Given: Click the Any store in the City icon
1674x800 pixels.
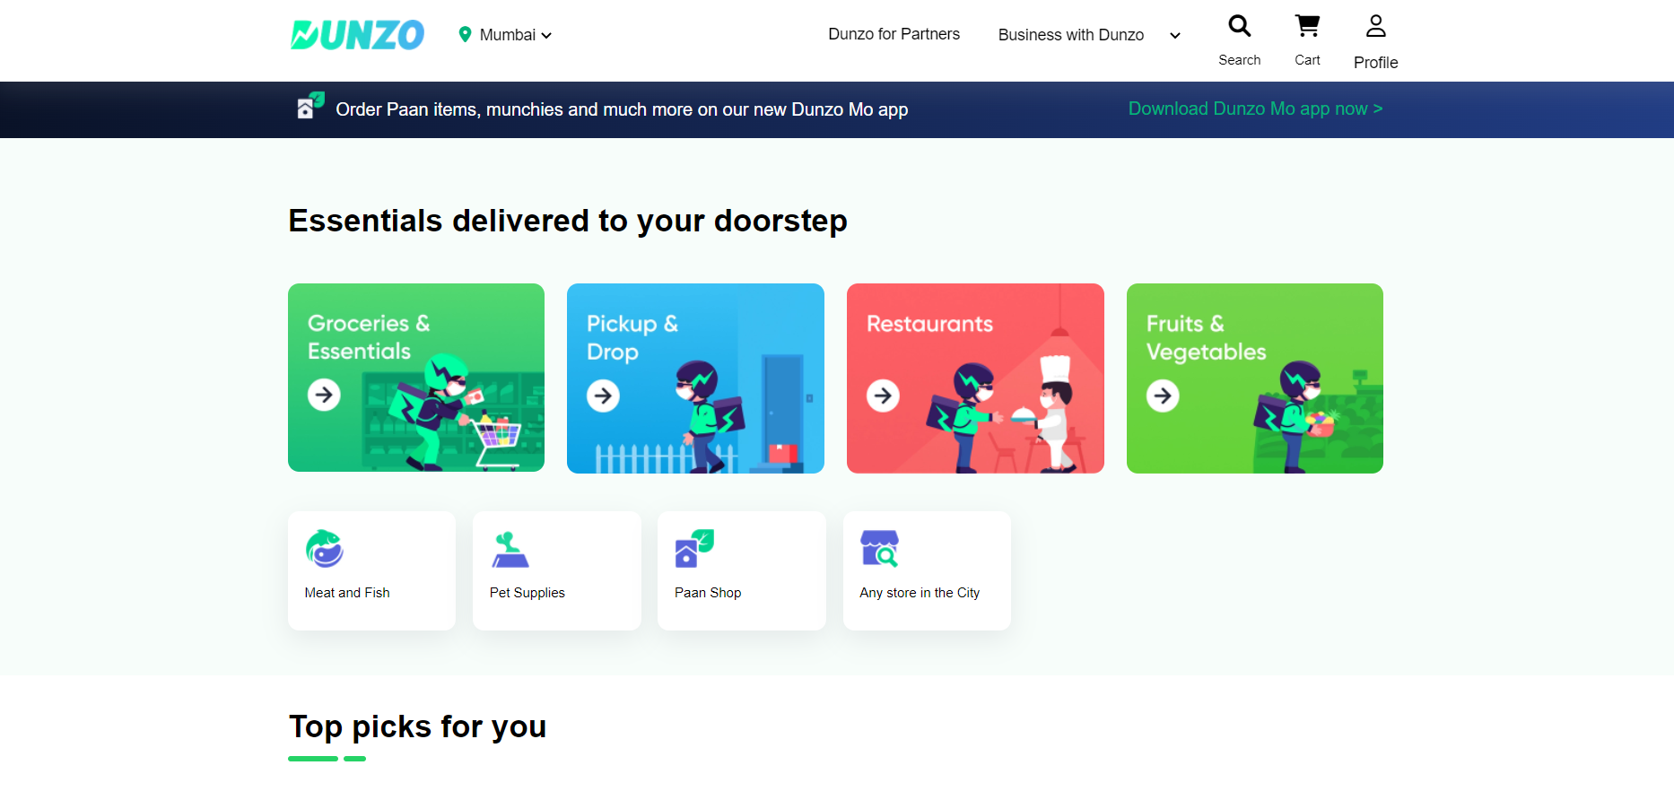Looking at the screenshot, I should [x=879, y=548].
